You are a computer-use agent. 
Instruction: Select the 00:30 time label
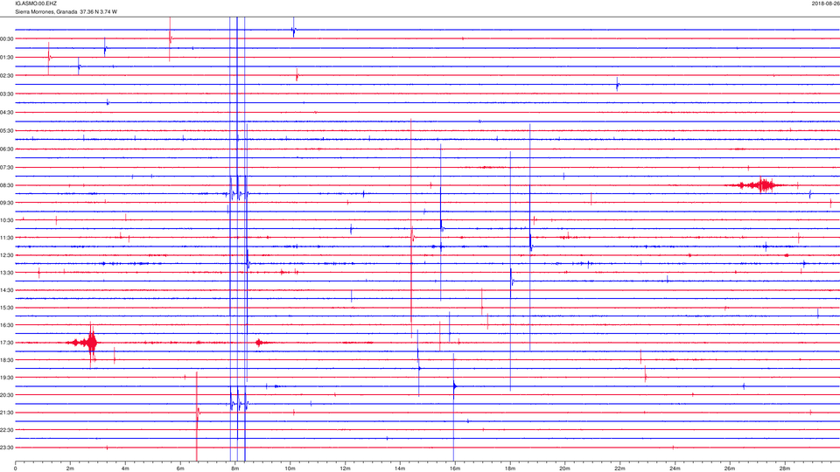point(6,39)
